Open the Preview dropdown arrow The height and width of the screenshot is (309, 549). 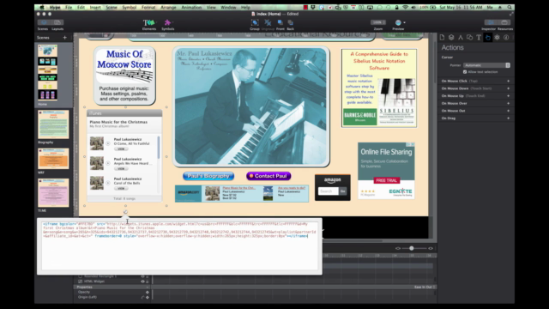pos(404,23)
